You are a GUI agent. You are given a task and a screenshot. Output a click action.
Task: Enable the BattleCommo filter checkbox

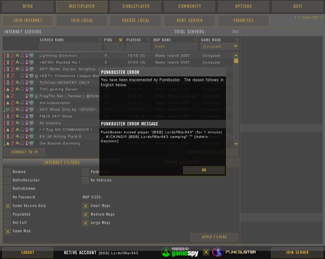click(x=8, y=188)
